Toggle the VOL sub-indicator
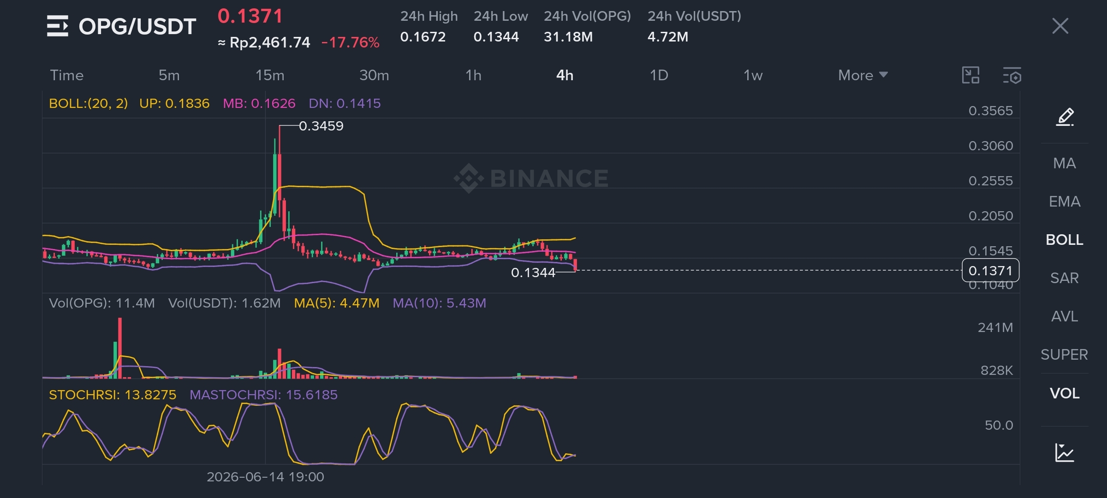This screenshot has width=1107, height=498. point(1065,393)
